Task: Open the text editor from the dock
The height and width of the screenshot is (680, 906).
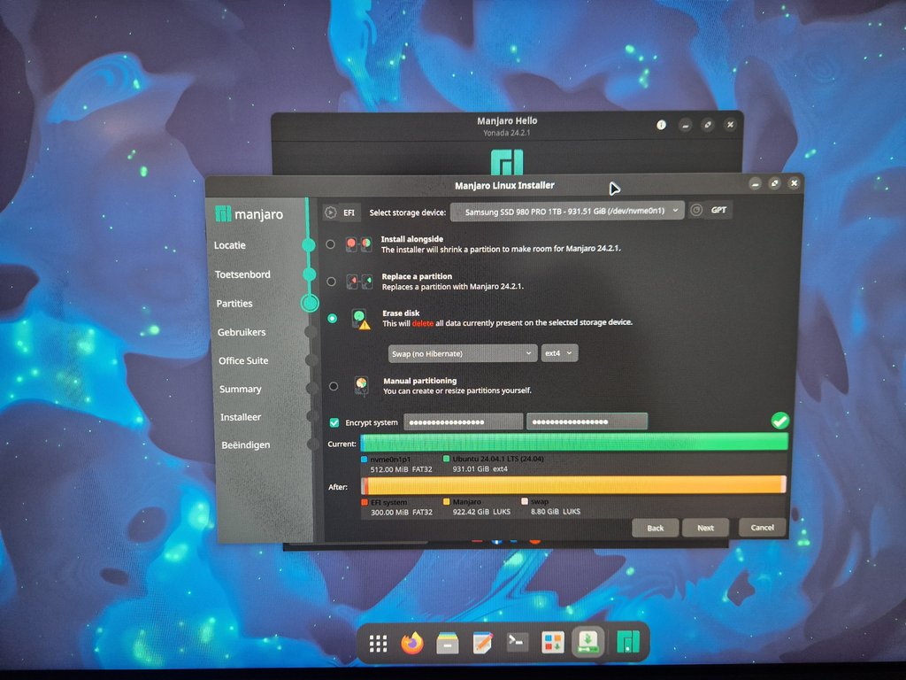Action: tap(482, 643)
